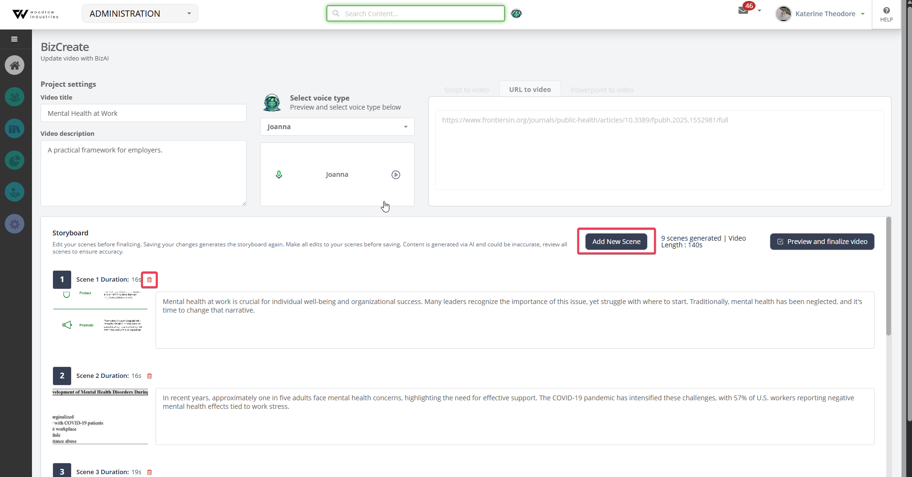This screenshot has height=477, width=912.
Task: Go to the Home sidebar icon
Action: pyautogui.click(x=15, y=65)
